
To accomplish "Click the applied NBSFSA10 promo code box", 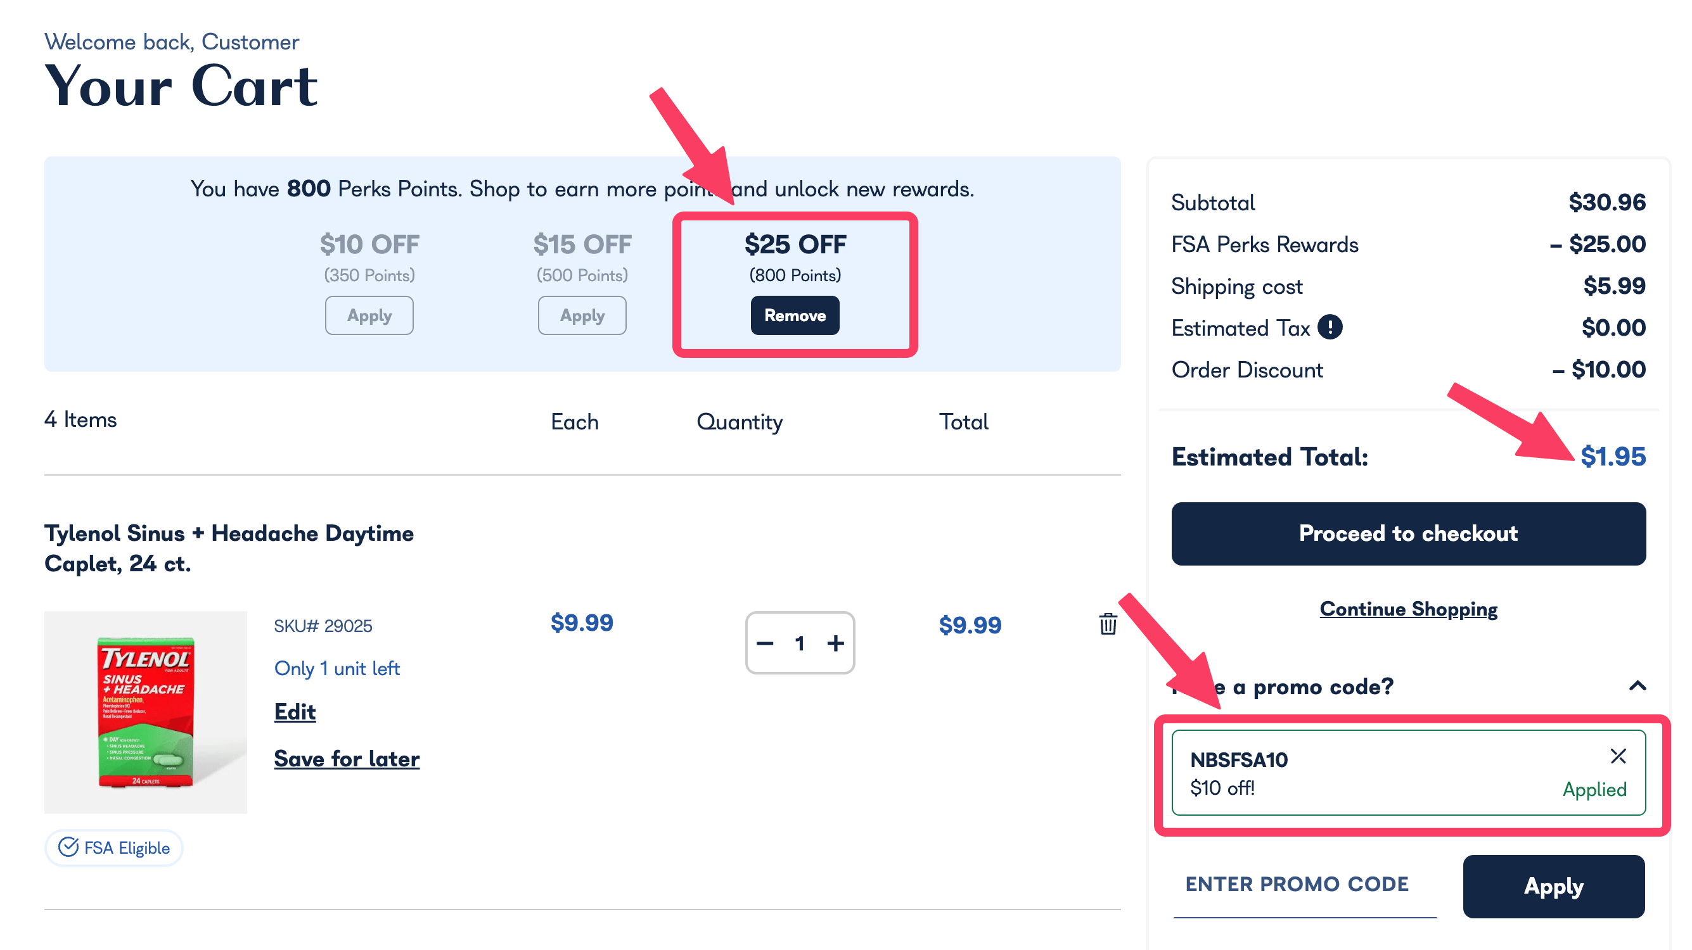I will 1380,773.
